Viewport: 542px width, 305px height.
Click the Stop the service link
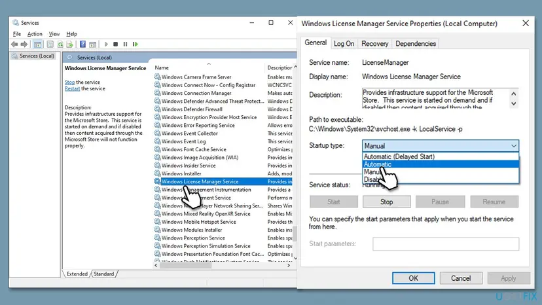pos(69,82)
